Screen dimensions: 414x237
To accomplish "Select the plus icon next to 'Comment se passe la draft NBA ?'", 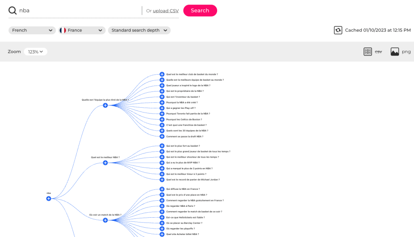I will tap(162, 136).
